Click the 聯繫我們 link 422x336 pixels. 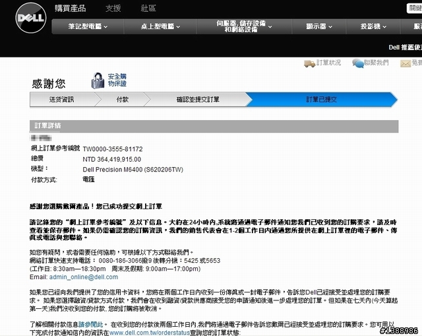click(377, 63)
